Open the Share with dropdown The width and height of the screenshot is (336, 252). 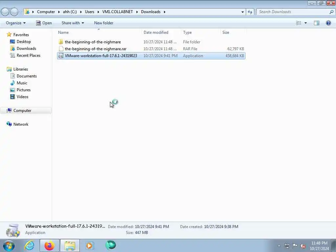[x=73, y=23]
